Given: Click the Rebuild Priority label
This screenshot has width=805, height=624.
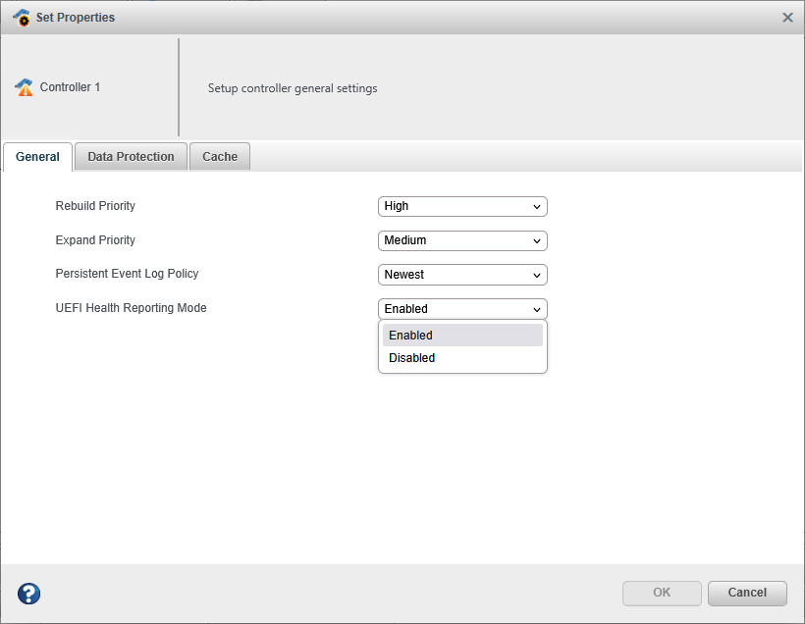Looking at the screenshot, I should 95,206.
